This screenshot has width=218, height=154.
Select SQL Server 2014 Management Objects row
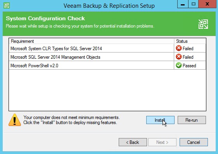click(x=107, y=57)
